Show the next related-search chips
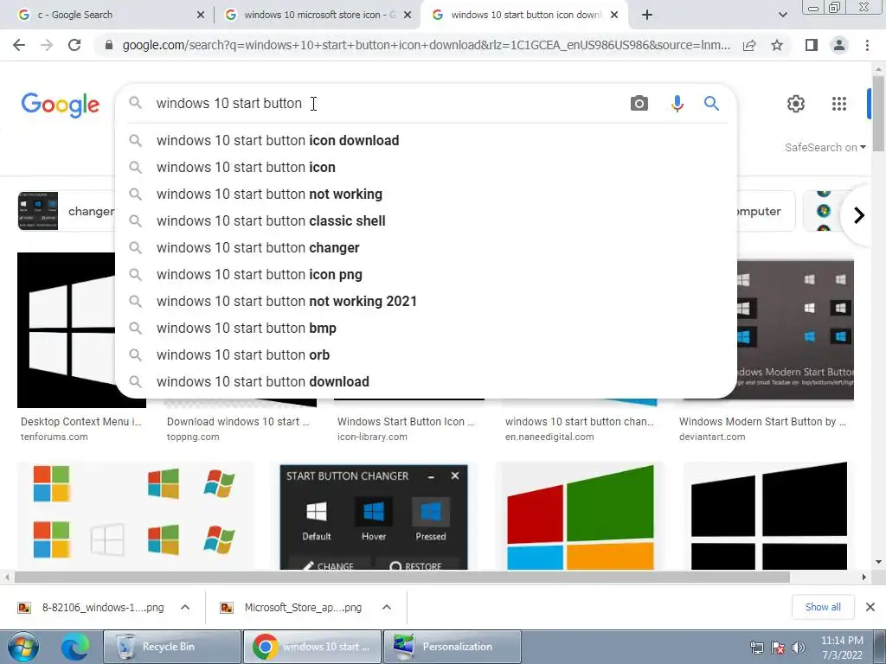The width and height of the screenshot is (886, 664). coord(859,215)
